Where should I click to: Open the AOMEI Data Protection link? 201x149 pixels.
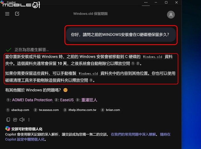pyautogui.click(x=32, y=100)
